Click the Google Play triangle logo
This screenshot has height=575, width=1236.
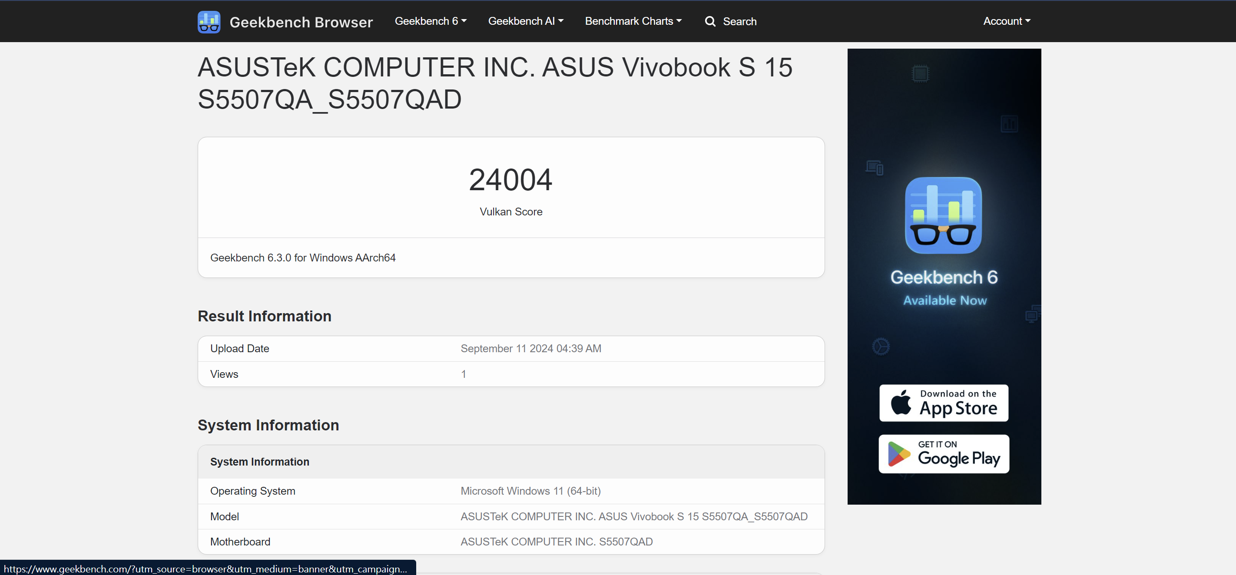tap(898, 454)
